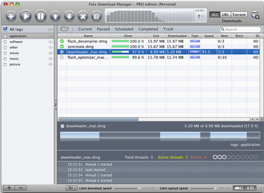This screenshot has height=193, width=264.
Task: Show Completed downloads
Action: [x=148, y=29]
